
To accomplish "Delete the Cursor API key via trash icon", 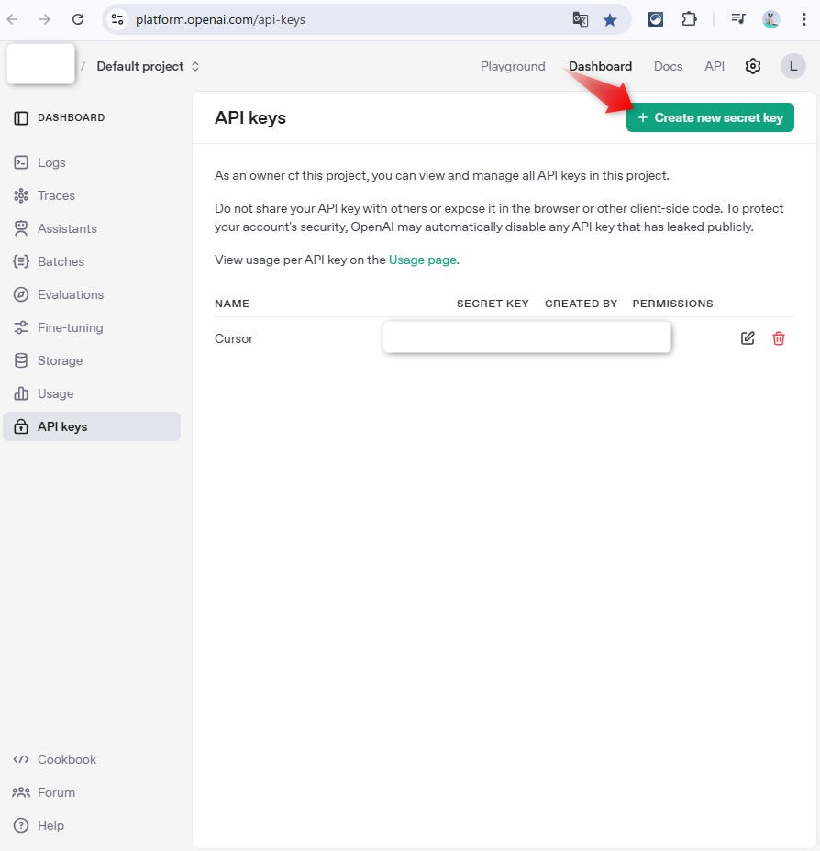I will [x=779, y=338].
